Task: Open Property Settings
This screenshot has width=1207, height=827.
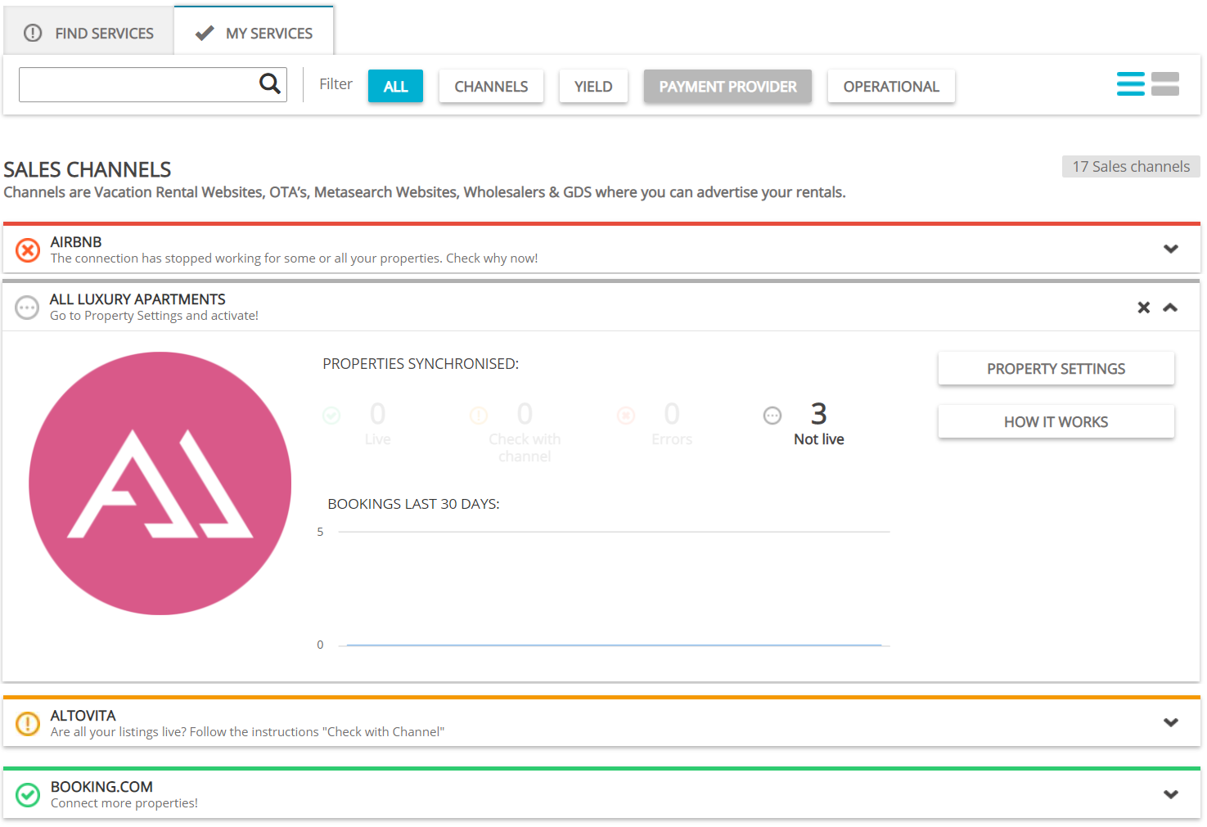Action: 1056,368
